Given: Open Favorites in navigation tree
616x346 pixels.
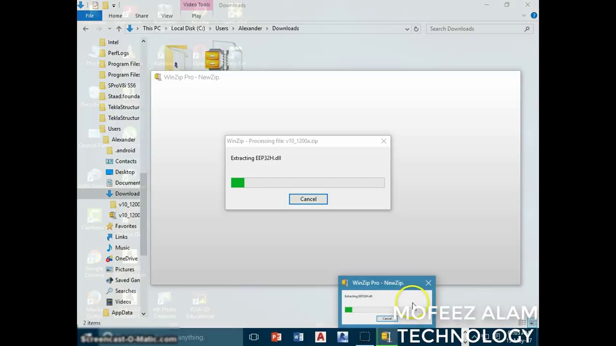Looking at the screenshot, I should click(126, 226).
